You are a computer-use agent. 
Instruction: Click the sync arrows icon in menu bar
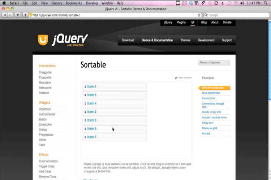click(216, 3)
